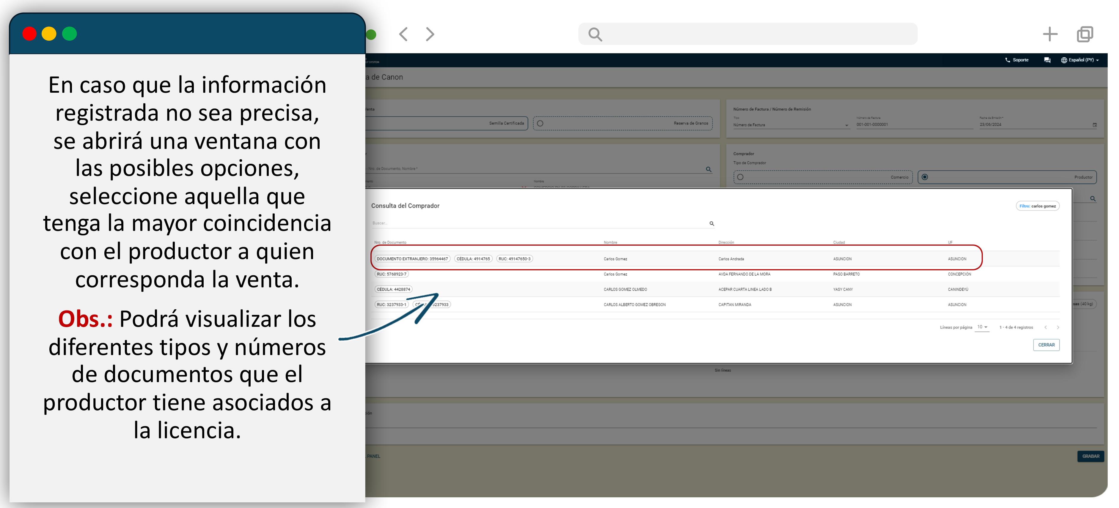Viewport: 1119px width, 508px height.
Task: Go back with the browser back arrow
Action: [x=403, y=34]
